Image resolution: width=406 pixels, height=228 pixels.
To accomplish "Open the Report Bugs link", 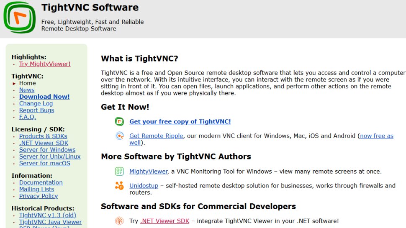I will (x=36, y=110).
